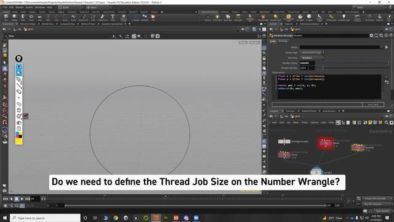Add an Ambient Light from shelf
Image resolution: width=394 pixels, height=222 pixels.
[344, 17]
